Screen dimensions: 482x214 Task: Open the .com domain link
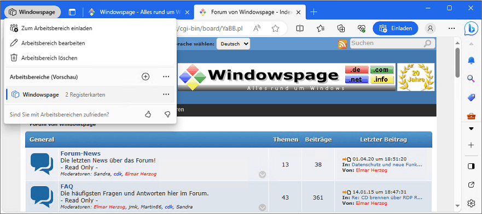click(381, 69)
